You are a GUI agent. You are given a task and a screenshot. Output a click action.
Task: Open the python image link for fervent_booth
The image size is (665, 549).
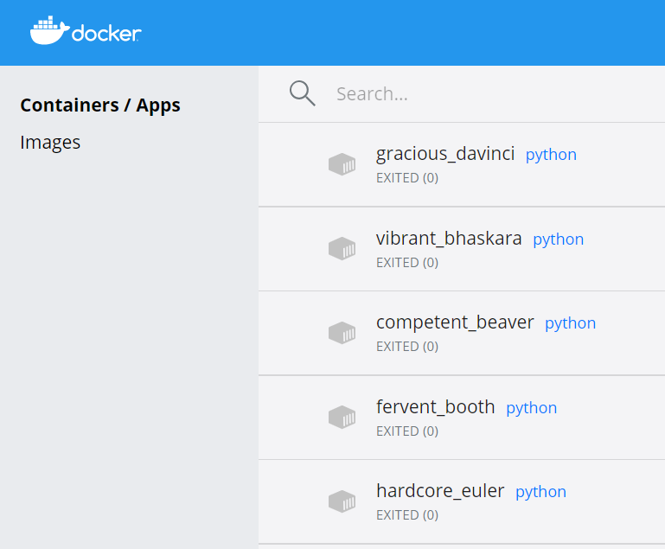click(x=532, y=409)
